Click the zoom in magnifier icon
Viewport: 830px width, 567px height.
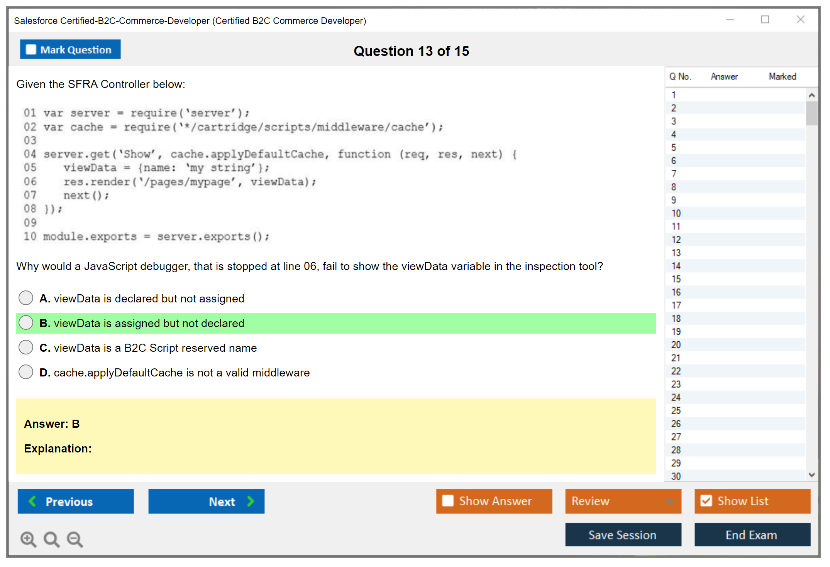[28, 539]
